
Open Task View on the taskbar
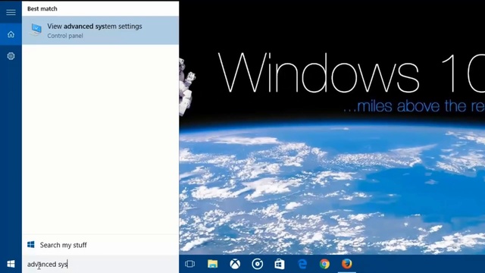pyautogui.click(x=189, y=264)
